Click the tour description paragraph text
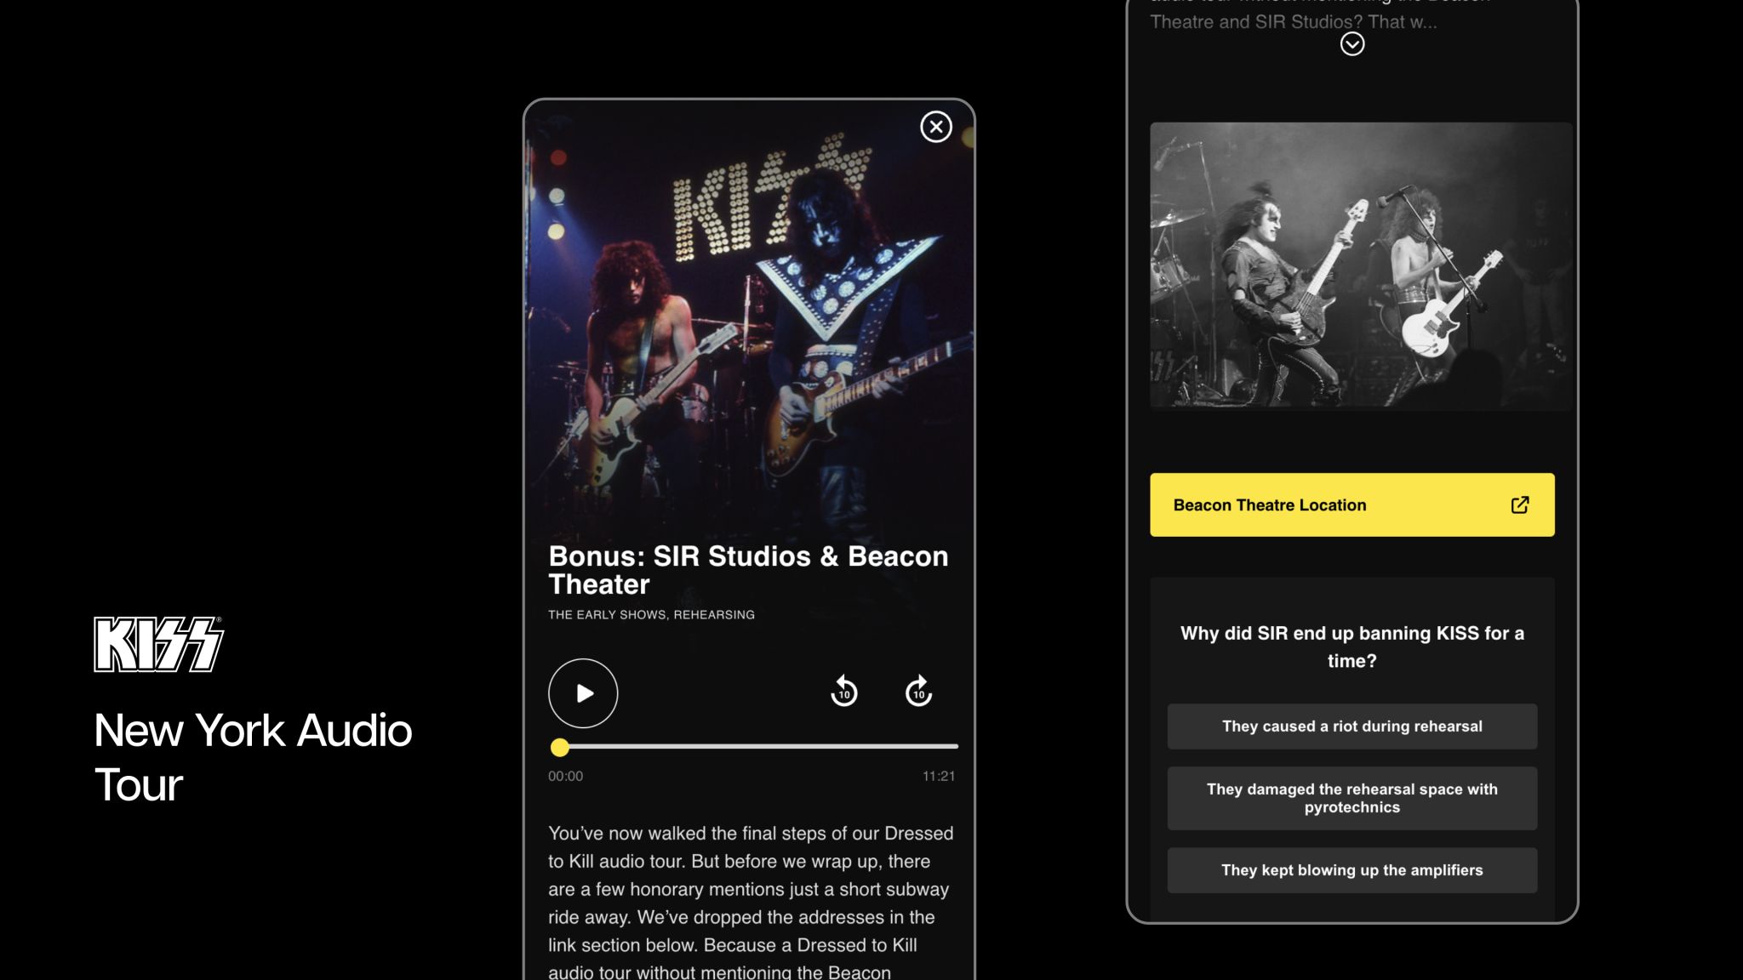The height and width of the screenshot is (980, 1743). coord(751,903)
